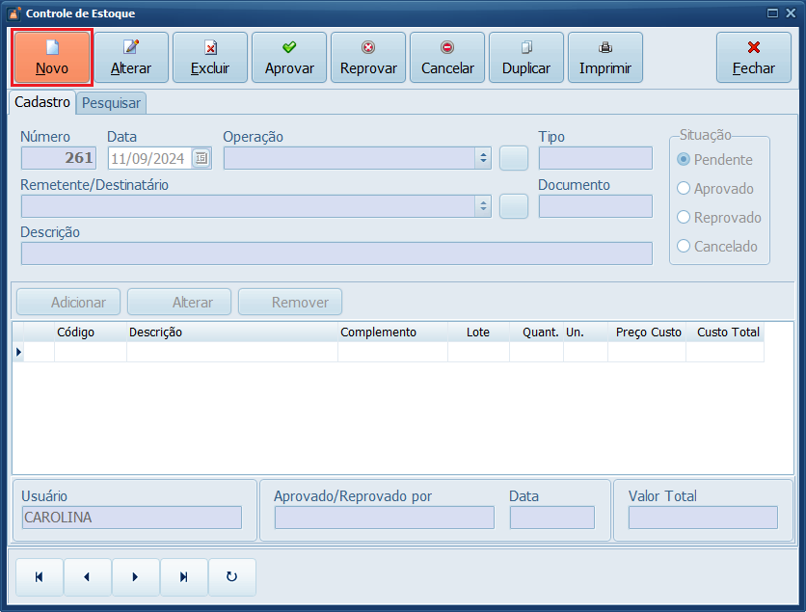
Task: Click the Novo toolbar button
Action: pos(52,58)
